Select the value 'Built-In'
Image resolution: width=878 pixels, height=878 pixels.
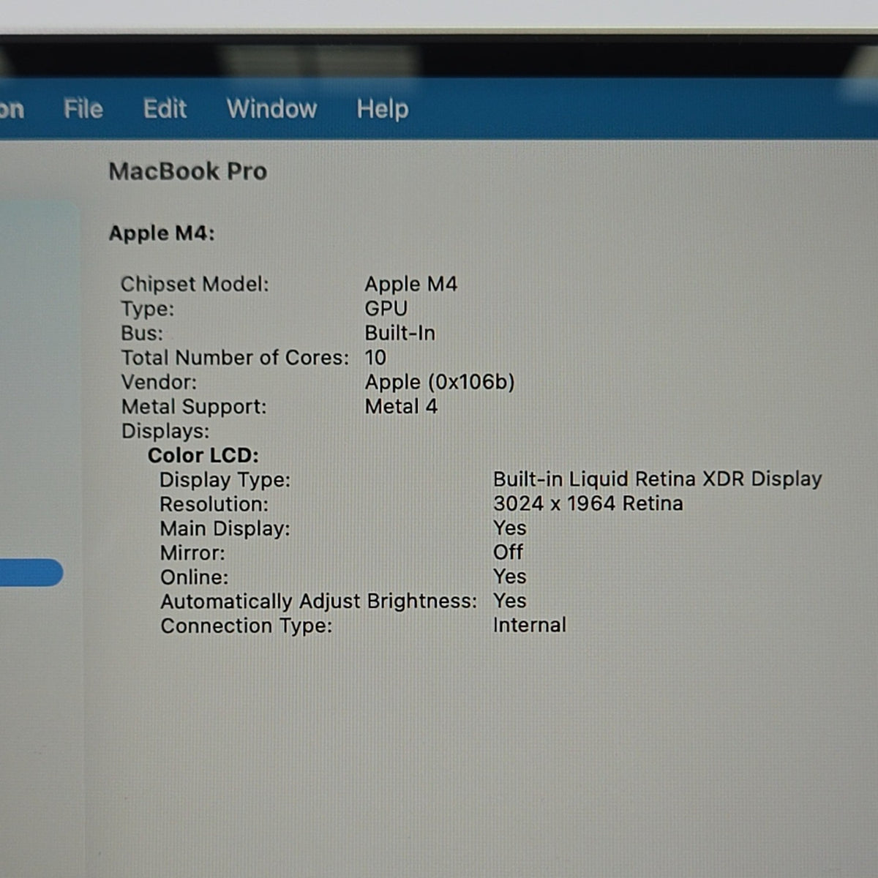(400, 333)
